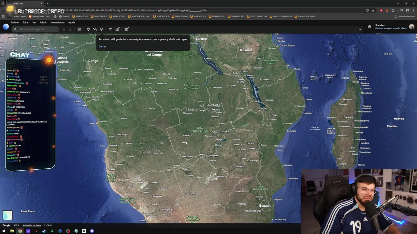Collapse the toolbar with the up chevron

point(360,29)
